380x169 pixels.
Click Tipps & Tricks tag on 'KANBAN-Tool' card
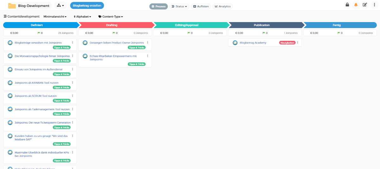coord(61,87)
